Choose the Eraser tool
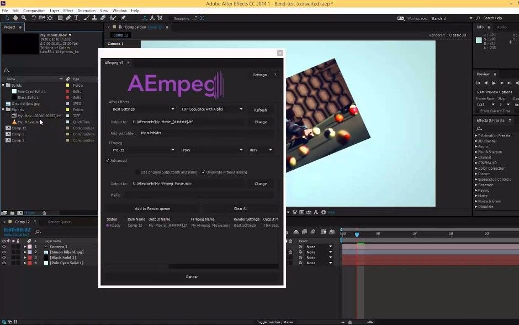 coord(104,18)
